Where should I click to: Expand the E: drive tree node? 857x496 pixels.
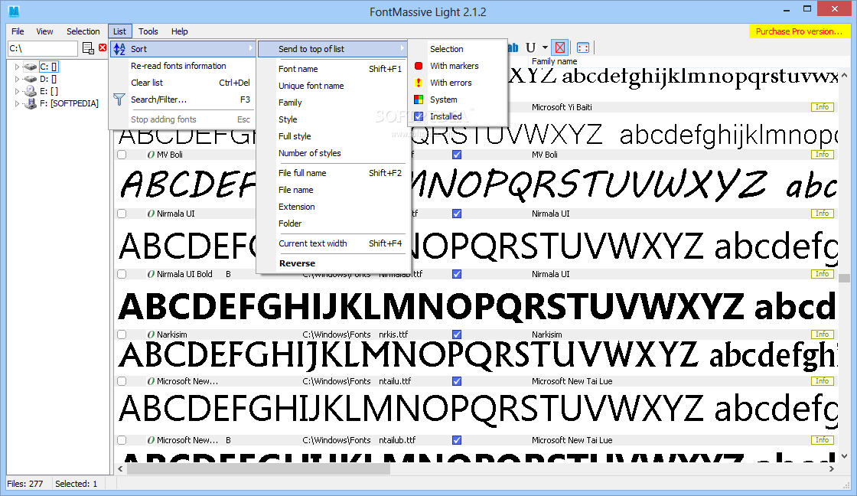pos(17,91)
